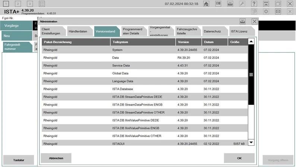Select ISTA DB XmlValuePrimitive OTHER row

click(145, 136)
